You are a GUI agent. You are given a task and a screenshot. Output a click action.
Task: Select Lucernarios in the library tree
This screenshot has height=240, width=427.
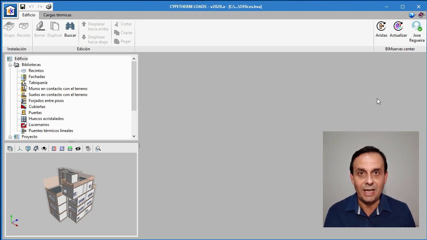click(39, 125)
